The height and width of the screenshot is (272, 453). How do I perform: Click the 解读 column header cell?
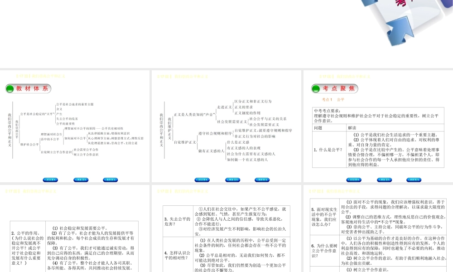click(x=395, y=128)
